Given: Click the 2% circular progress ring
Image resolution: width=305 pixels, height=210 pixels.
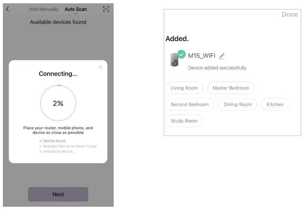Looking at the screenshot, I should pos(58,104).
